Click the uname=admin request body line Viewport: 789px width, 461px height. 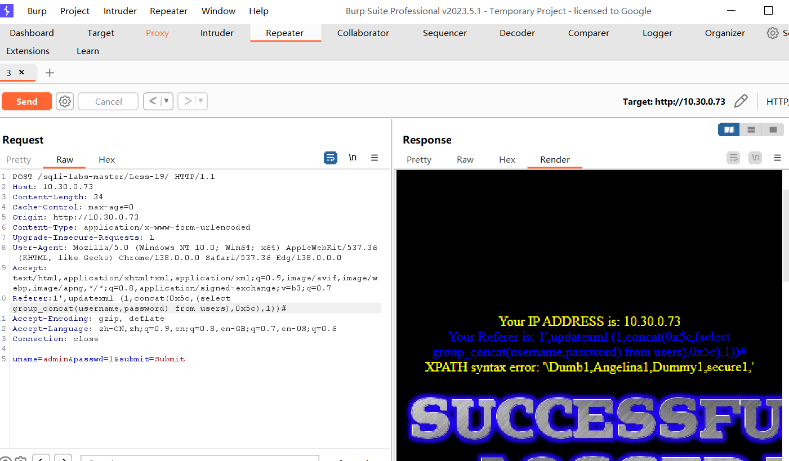pos(99,359)
